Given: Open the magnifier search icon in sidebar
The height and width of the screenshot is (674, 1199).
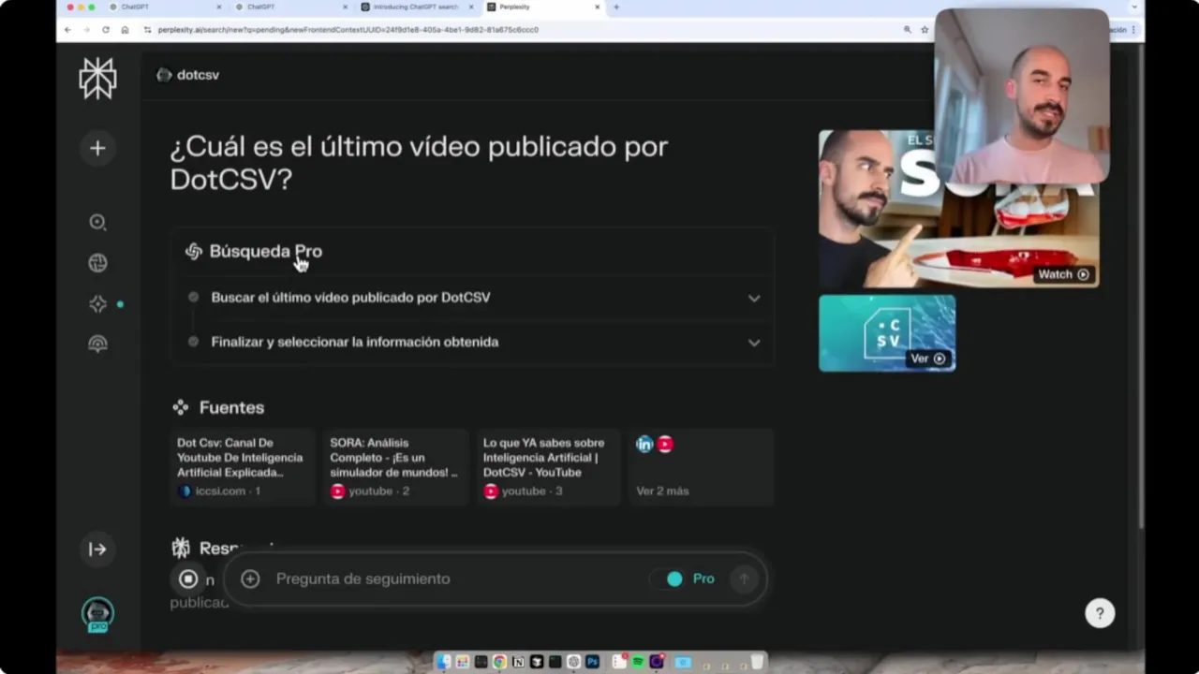Looking at the screenshot, I should (97, 222).
